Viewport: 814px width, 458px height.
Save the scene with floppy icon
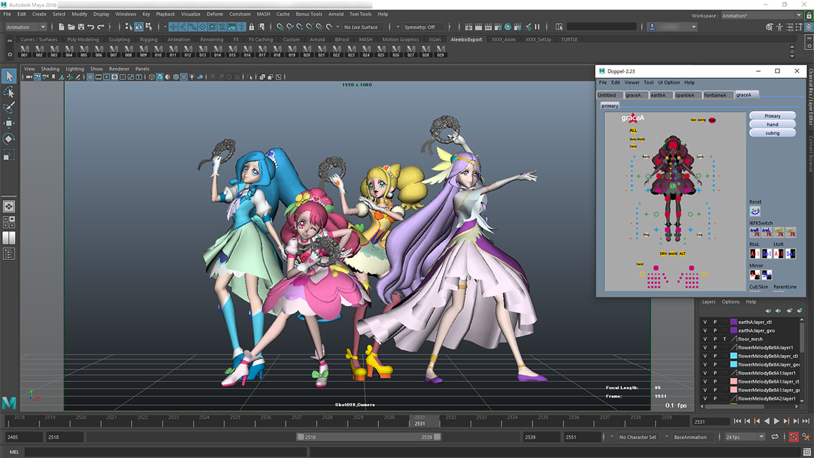click(81, 27)
